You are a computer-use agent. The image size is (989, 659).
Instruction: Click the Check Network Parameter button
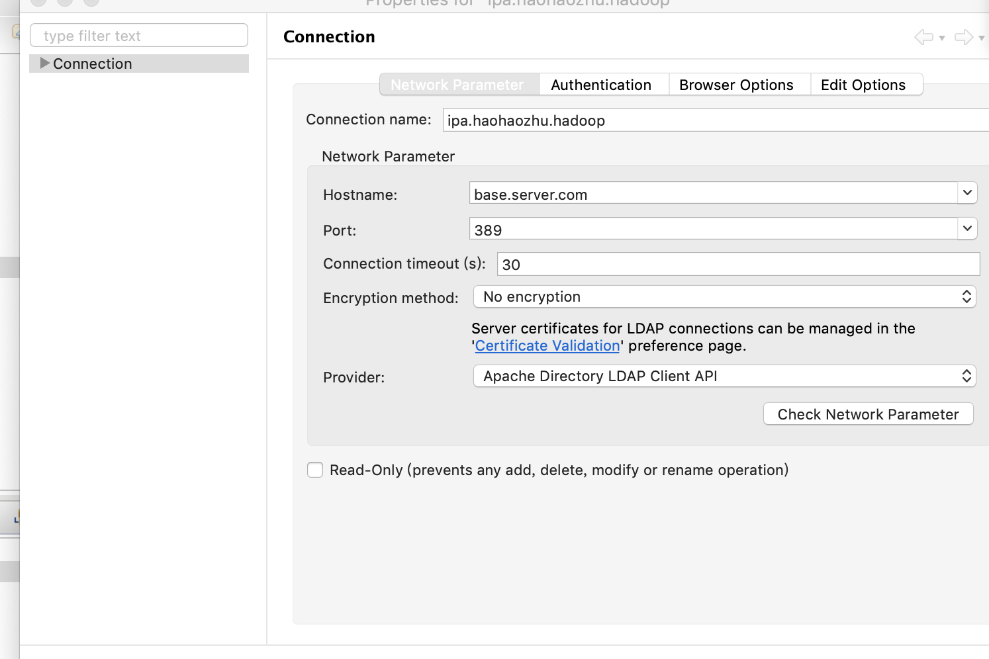click(x=868, y=414)
